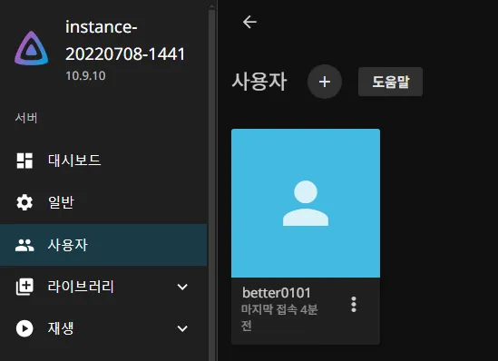Expand the 재생 chevron
The image size is (498, 361).
click(x=182, y=328)
